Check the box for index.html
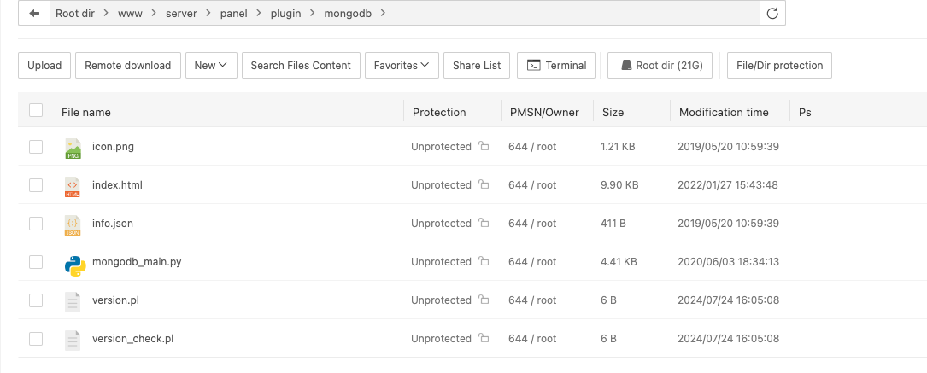927x373 pixels. click(x=36, y=185)
